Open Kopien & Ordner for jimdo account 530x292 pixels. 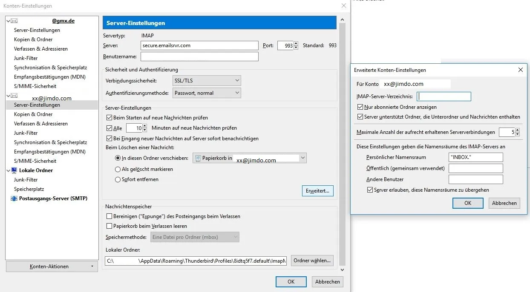click(33, 114)
